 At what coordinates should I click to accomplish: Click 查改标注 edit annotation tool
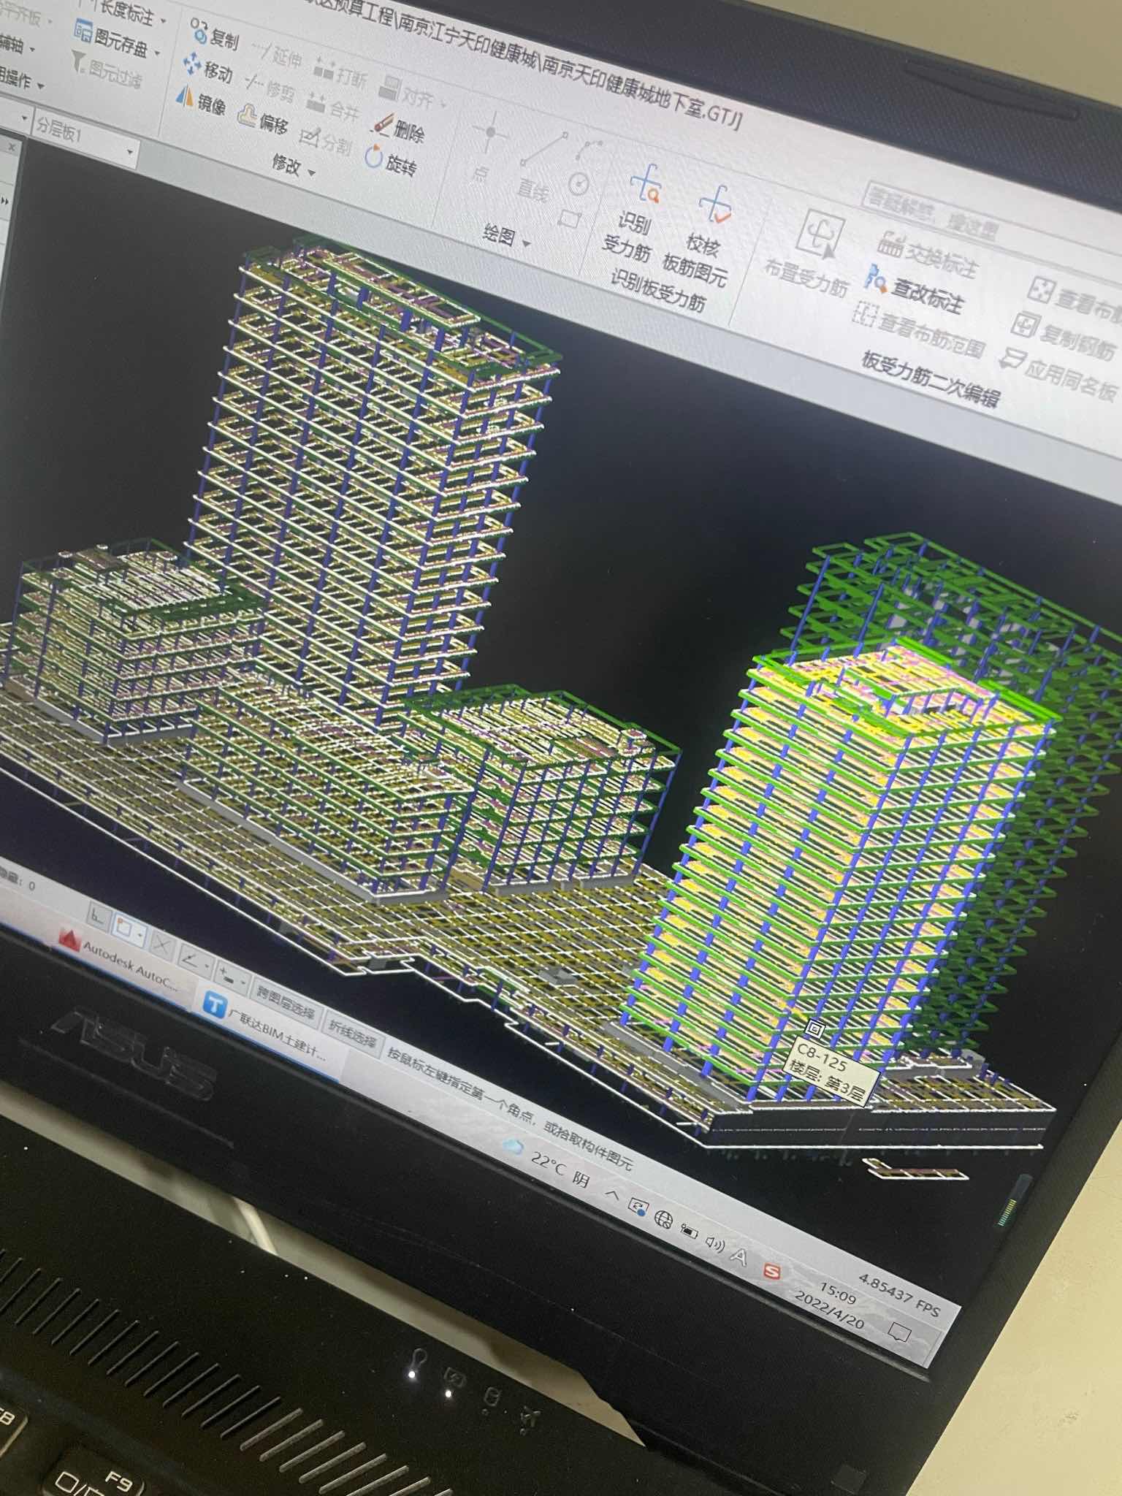(916, 290)
